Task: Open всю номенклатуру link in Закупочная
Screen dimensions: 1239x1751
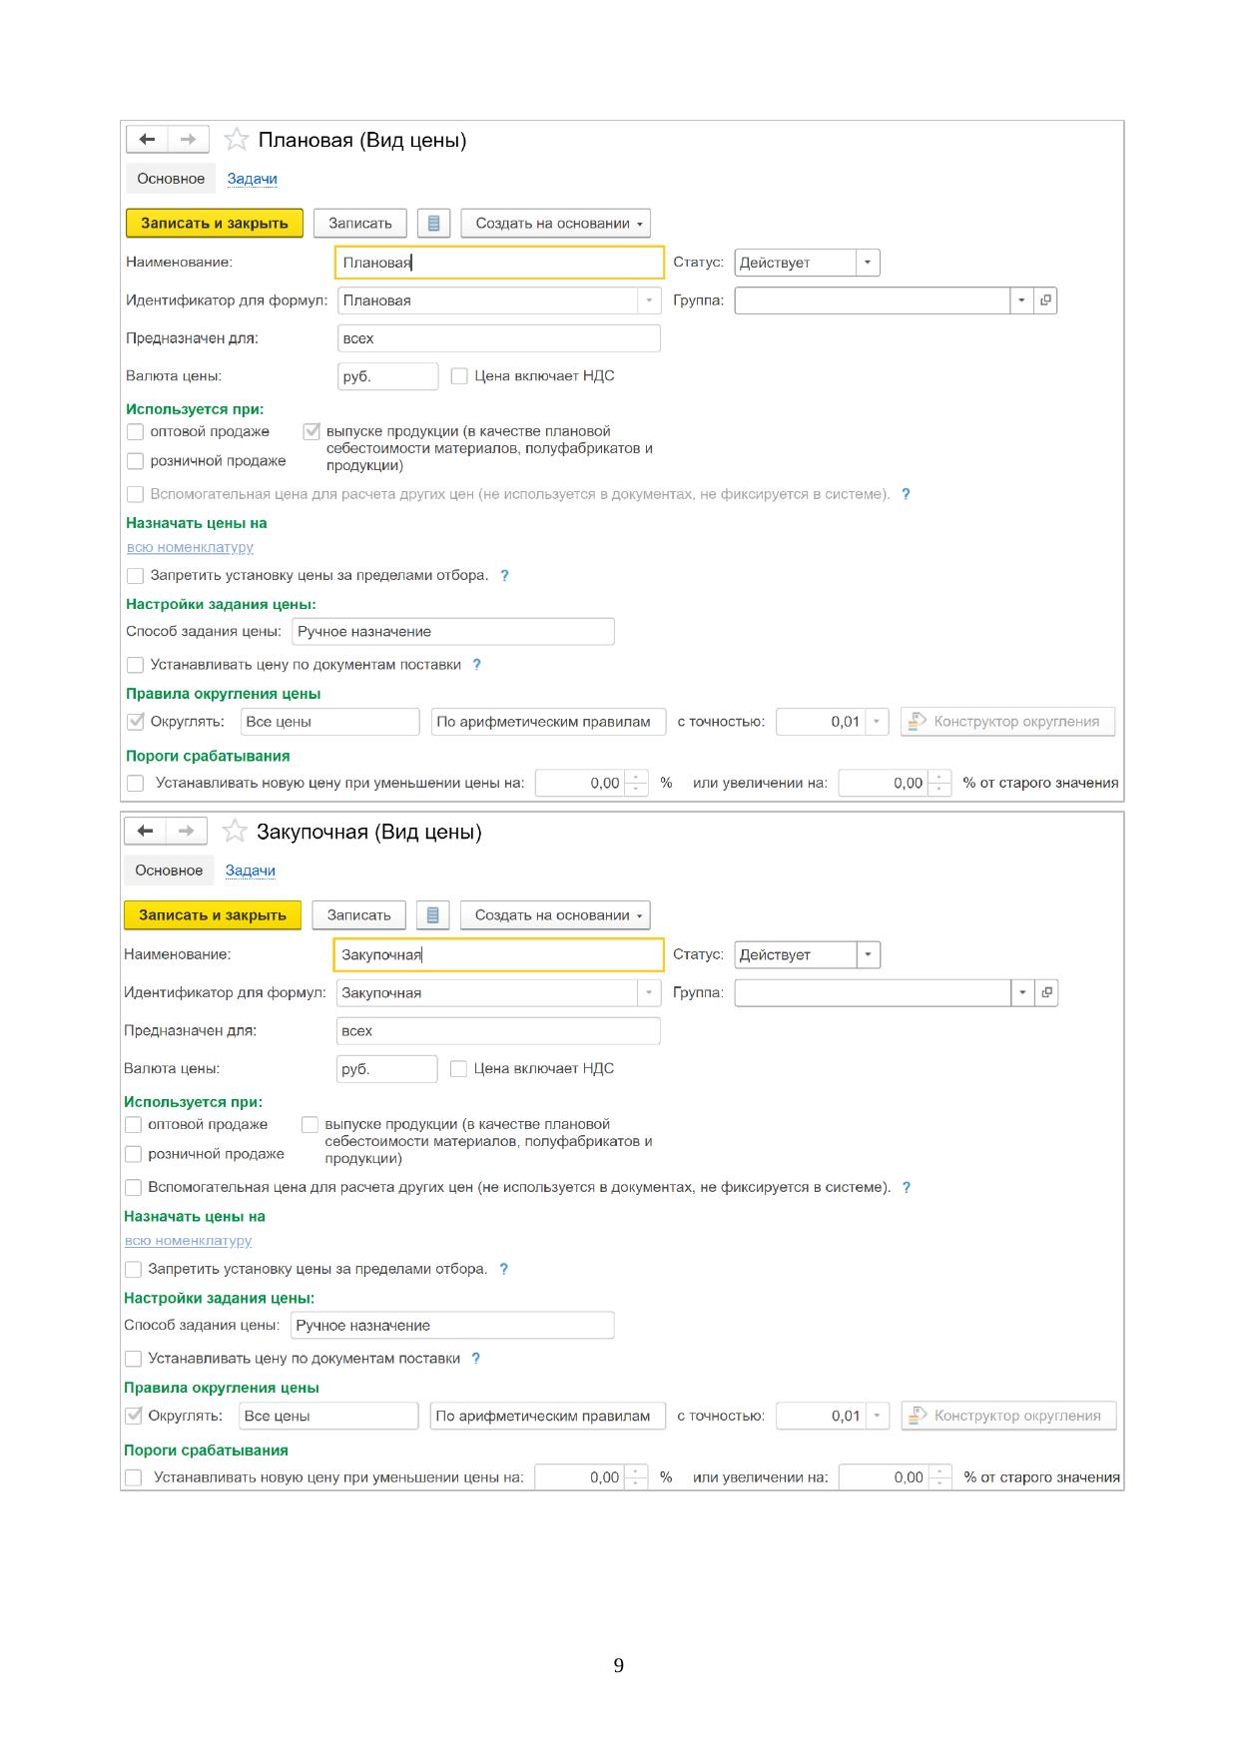Action: 188,1241
